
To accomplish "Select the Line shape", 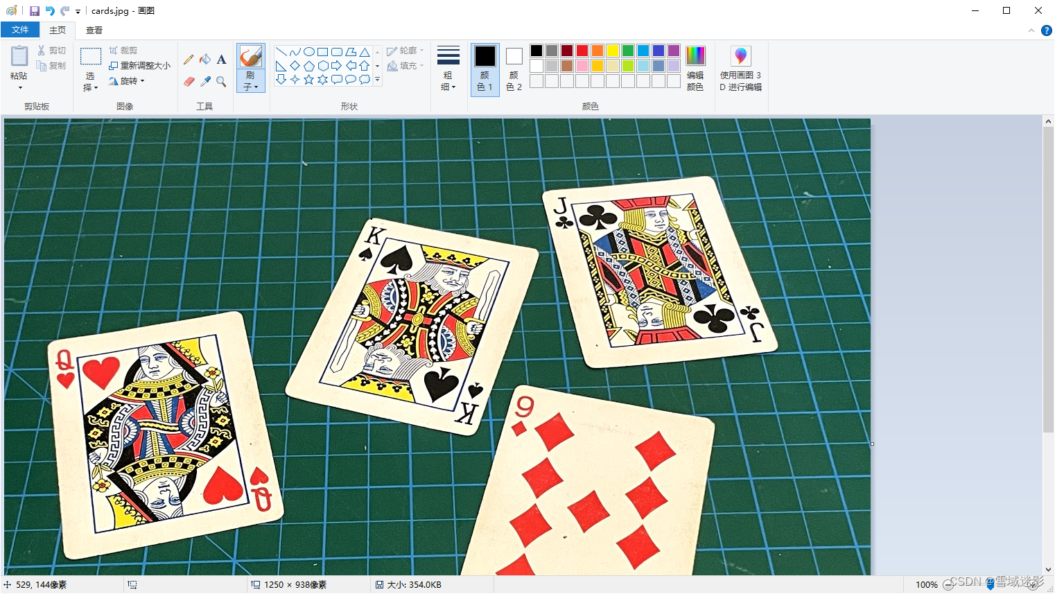I will click(x=281, y=52).
